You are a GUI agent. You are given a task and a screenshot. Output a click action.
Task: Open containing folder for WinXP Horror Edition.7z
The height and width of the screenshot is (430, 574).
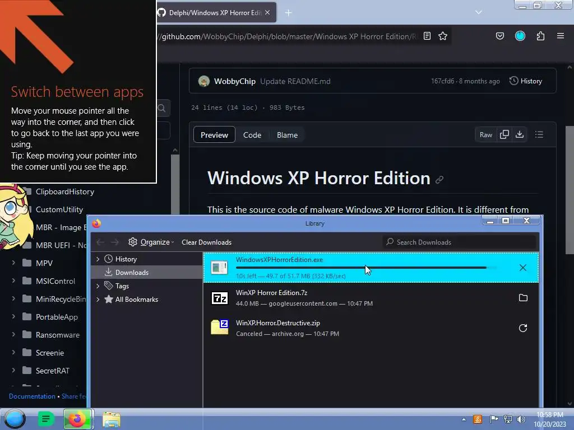pos(523,298)
